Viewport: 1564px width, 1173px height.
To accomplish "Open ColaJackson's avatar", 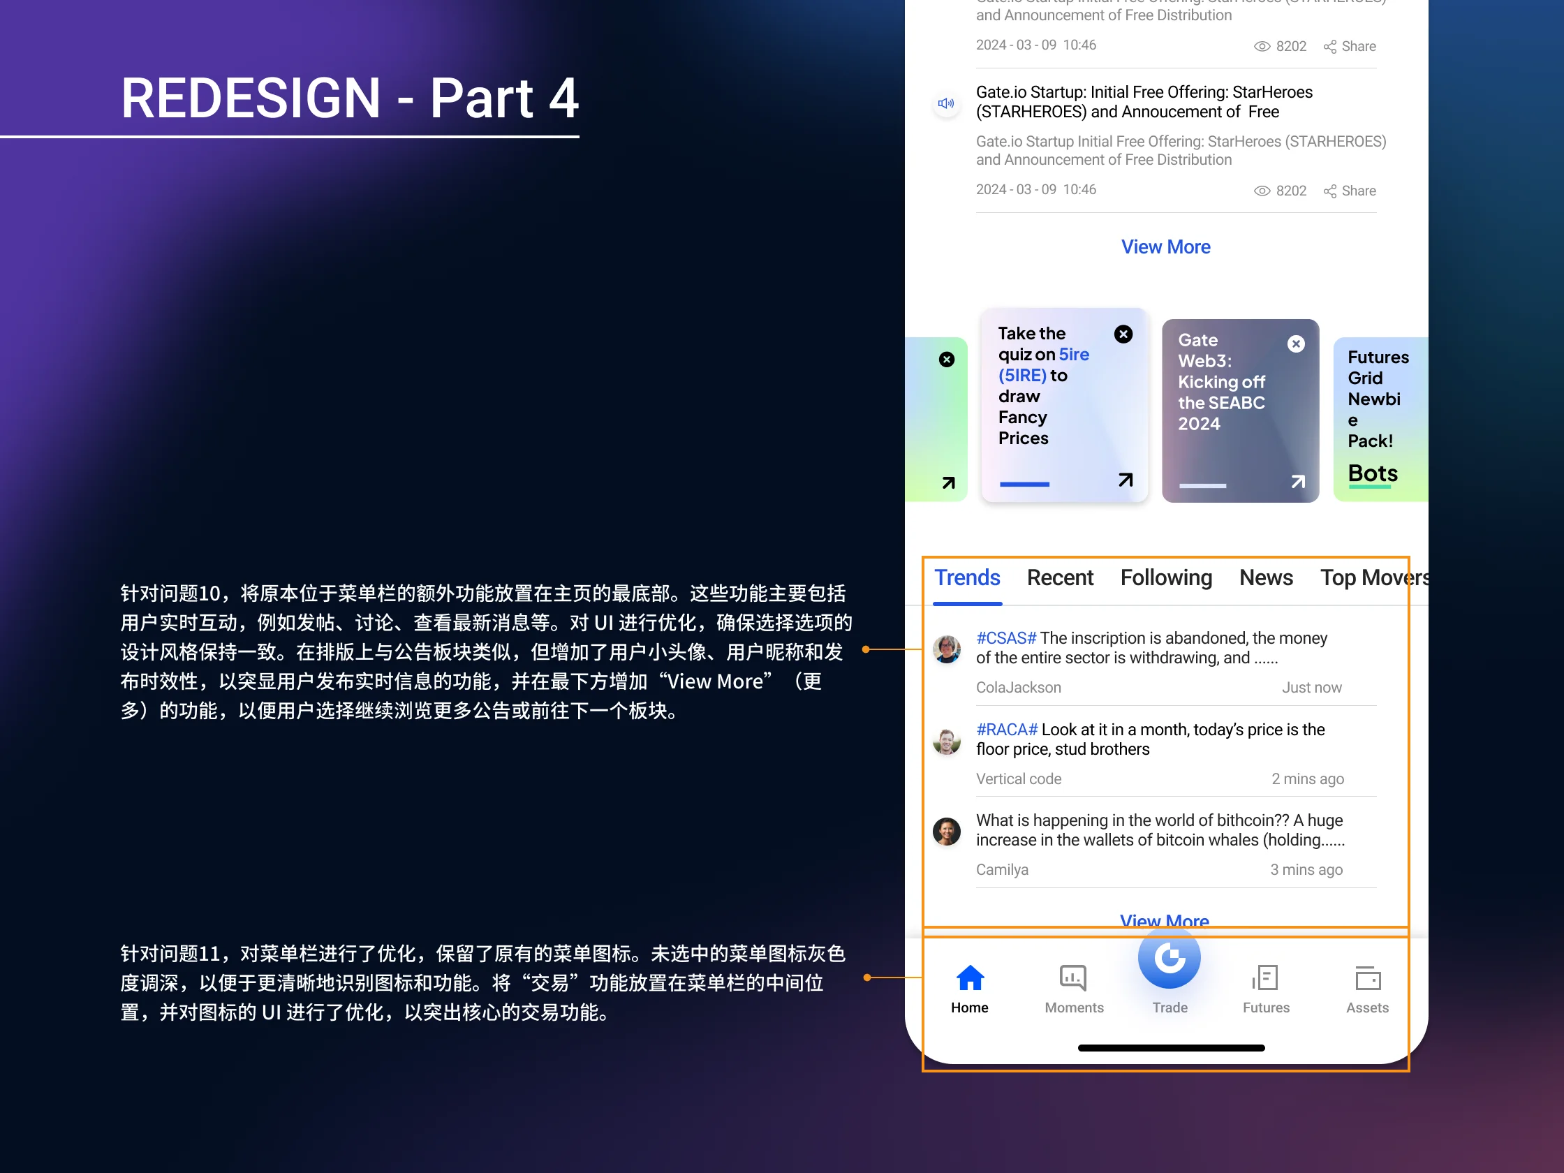I will [x=947, y=649].
